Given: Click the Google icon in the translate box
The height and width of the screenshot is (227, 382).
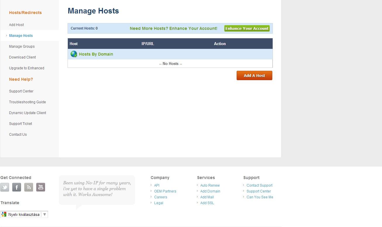Looking at the screenshot, I should coord(4,214).
